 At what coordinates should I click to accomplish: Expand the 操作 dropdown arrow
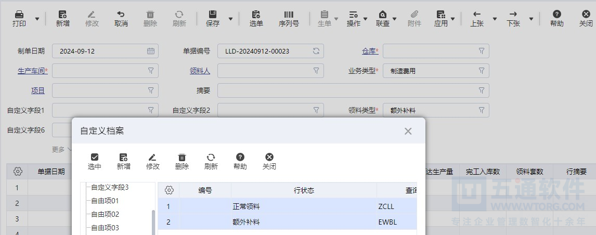click(365, 19)
